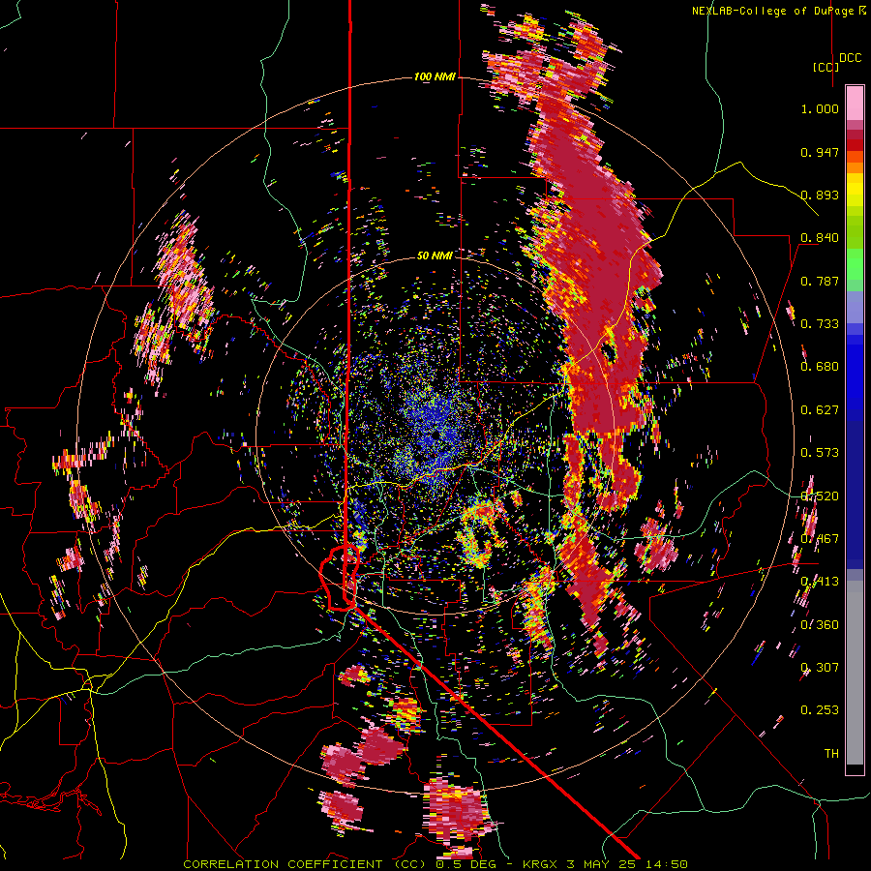
Task: Click the yellow color bar segment
Action: (x=855, y=189)
